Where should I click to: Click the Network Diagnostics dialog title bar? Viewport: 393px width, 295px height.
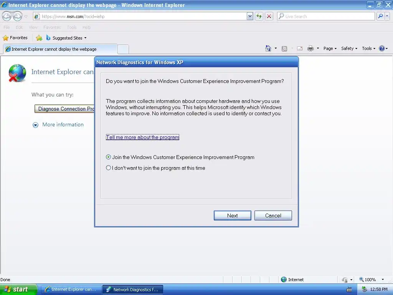(196, 62)
